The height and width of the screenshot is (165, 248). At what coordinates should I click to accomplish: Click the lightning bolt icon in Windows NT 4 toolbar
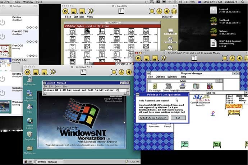tap(121, 72)
